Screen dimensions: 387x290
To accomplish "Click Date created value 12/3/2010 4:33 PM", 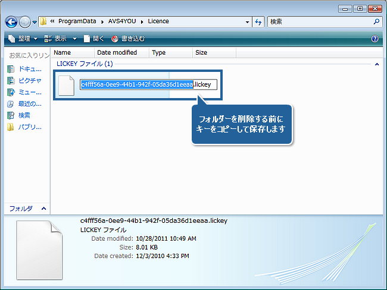I will pyautogui.click(x=163, y=256).
